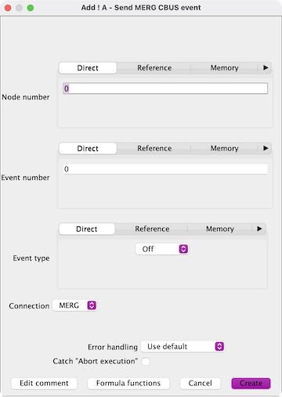The image size is (282, 397).
Task: Click the MERG connection stepper arrows
Action: 92,305
